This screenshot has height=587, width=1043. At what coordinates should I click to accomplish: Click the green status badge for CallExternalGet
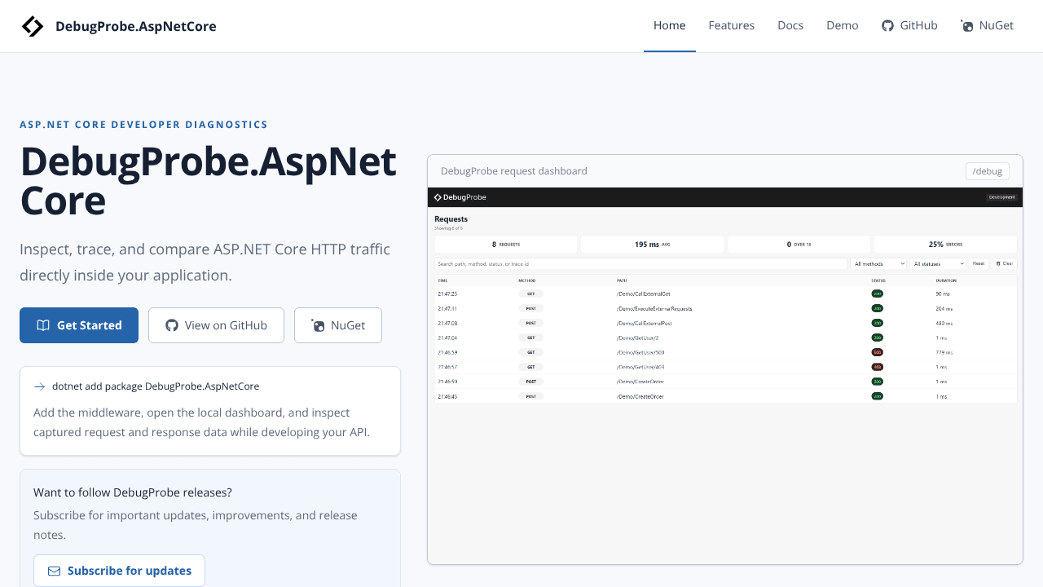[877, 293]
